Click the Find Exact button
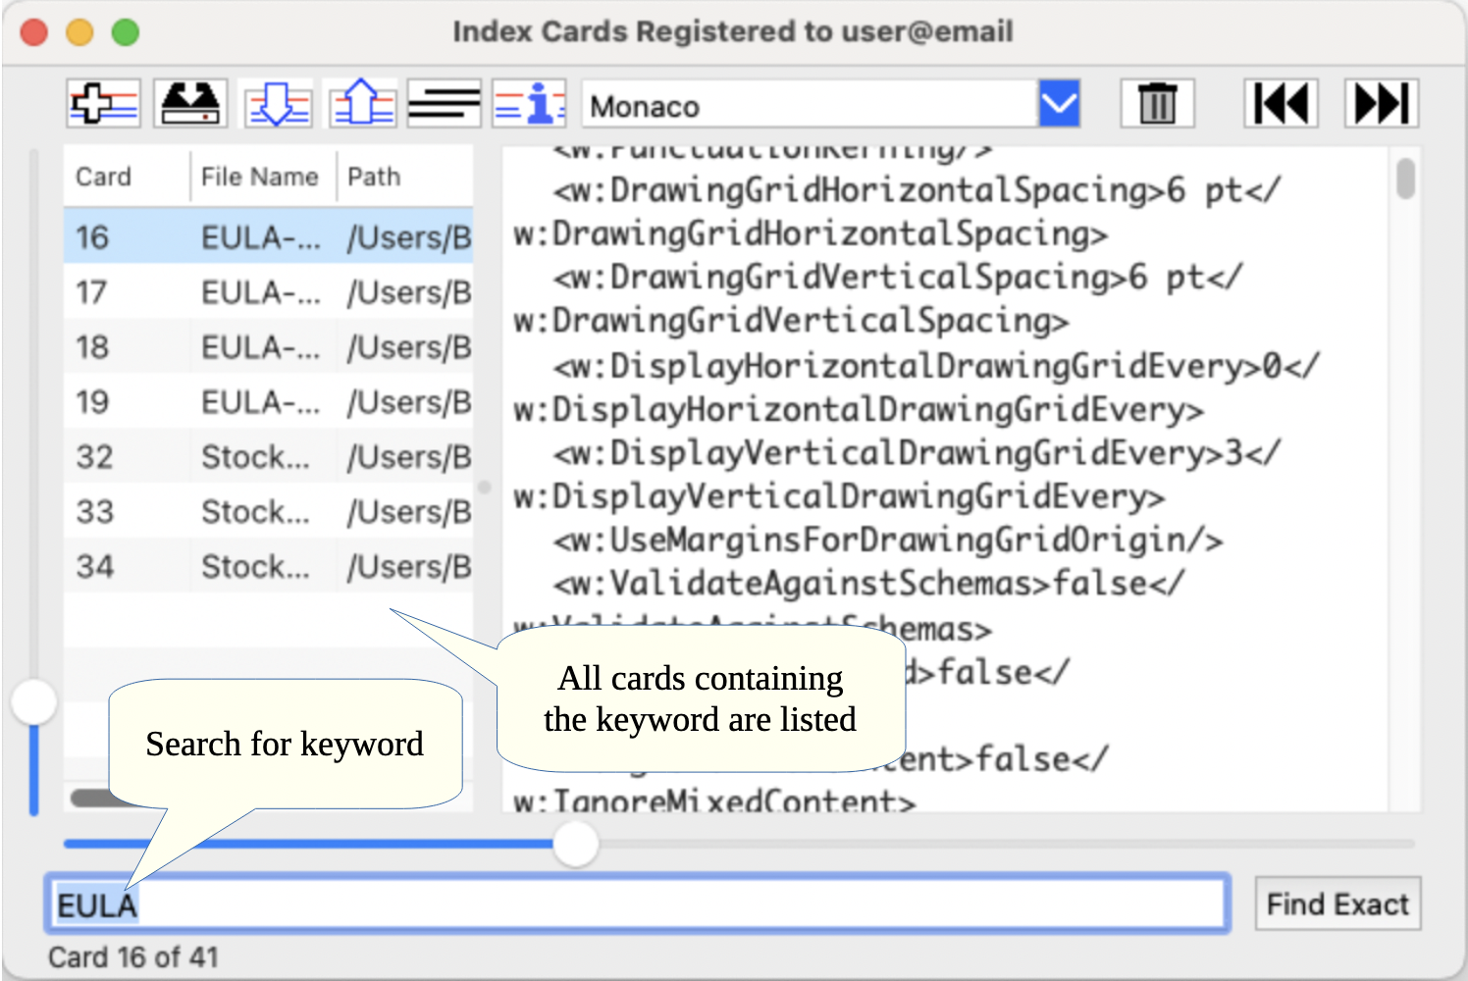Screen dimensions: 1468x981 (1337, 904)
